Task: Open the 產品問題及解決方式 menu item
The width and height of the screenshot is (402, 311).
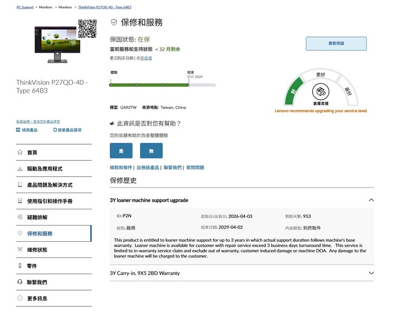Action: tap(54, 185)
